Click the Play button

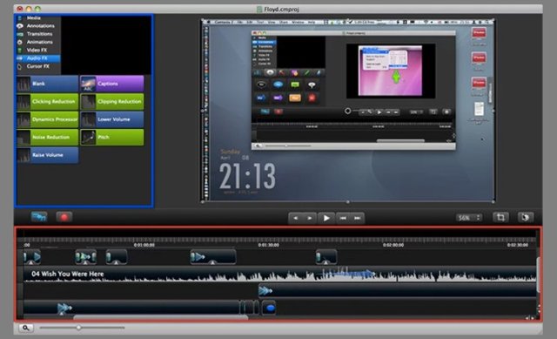(326, 218)
